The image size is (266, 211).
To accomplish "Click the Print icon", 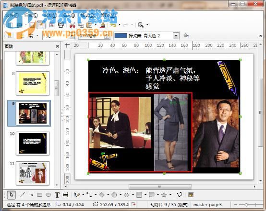I will pos(61,25).
